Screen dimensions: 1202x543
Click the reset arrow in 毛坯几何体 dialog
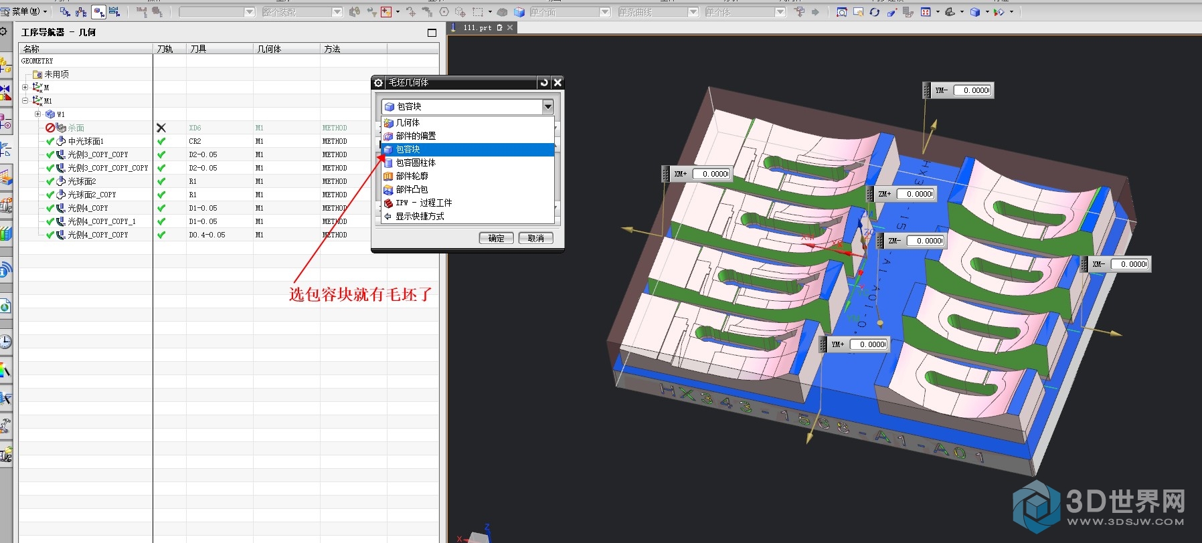click(544, 82)
